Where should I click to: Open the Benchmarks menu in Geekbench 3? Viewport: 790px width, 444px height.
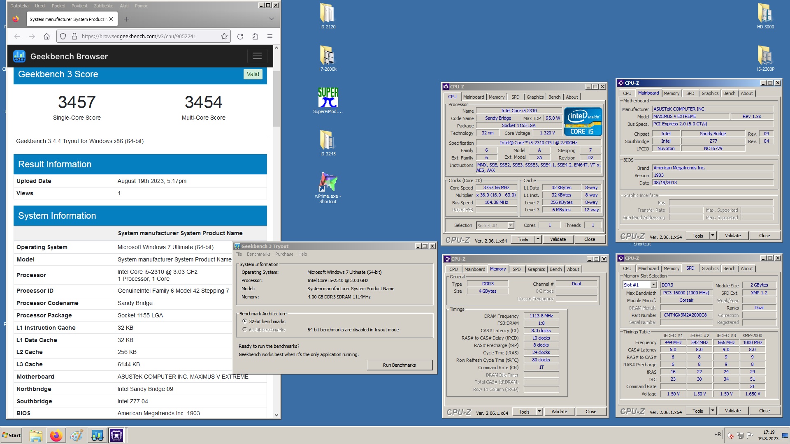259,254
